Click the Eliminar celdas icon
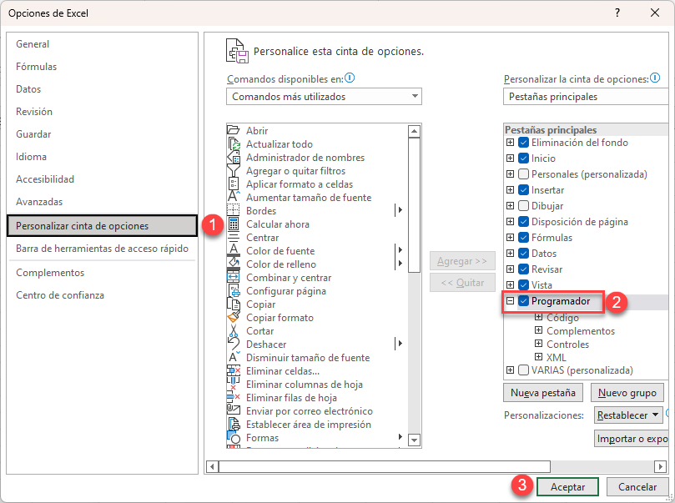 (234, 370)
